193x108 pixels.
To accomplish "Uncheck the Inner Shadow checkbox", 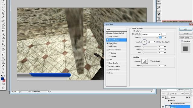I will 108,40.
